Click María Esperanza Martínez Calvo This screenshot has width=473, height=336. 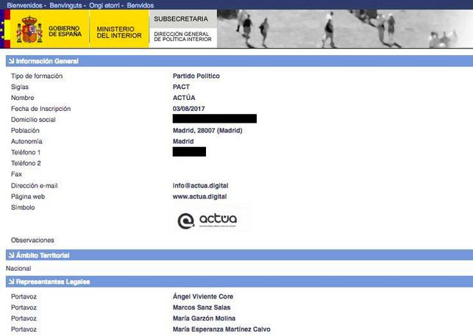(x=221, y=329)
